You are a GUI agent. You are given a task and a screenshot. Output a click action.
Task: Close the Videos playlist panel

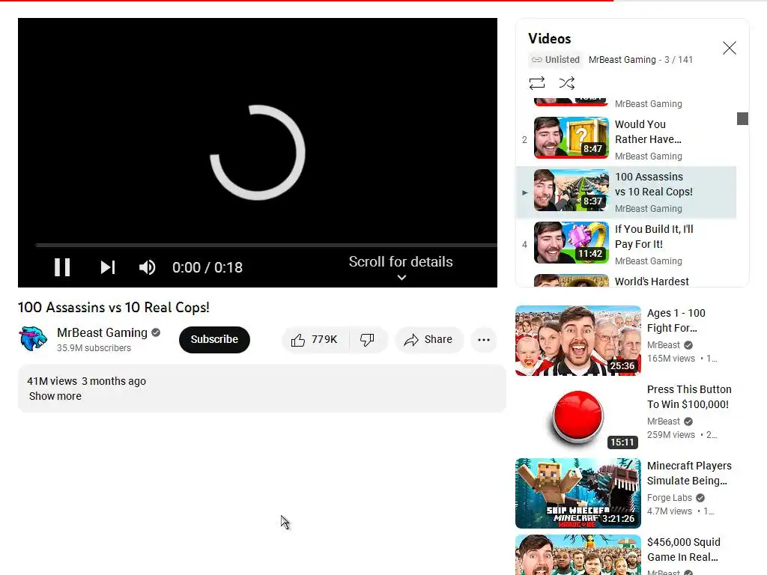click(730, 48)
